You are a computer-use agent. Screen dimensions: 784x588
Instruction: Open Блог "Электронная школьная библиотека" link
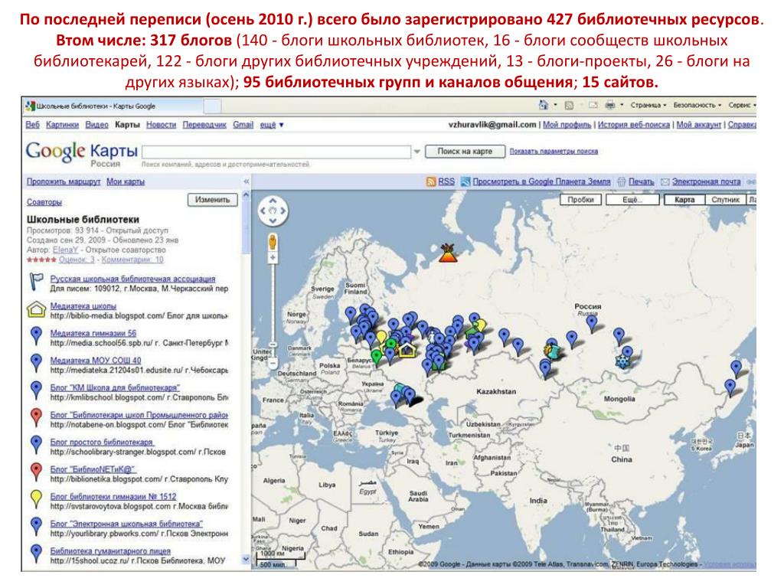pyautogui.click(x=126, y=524)
